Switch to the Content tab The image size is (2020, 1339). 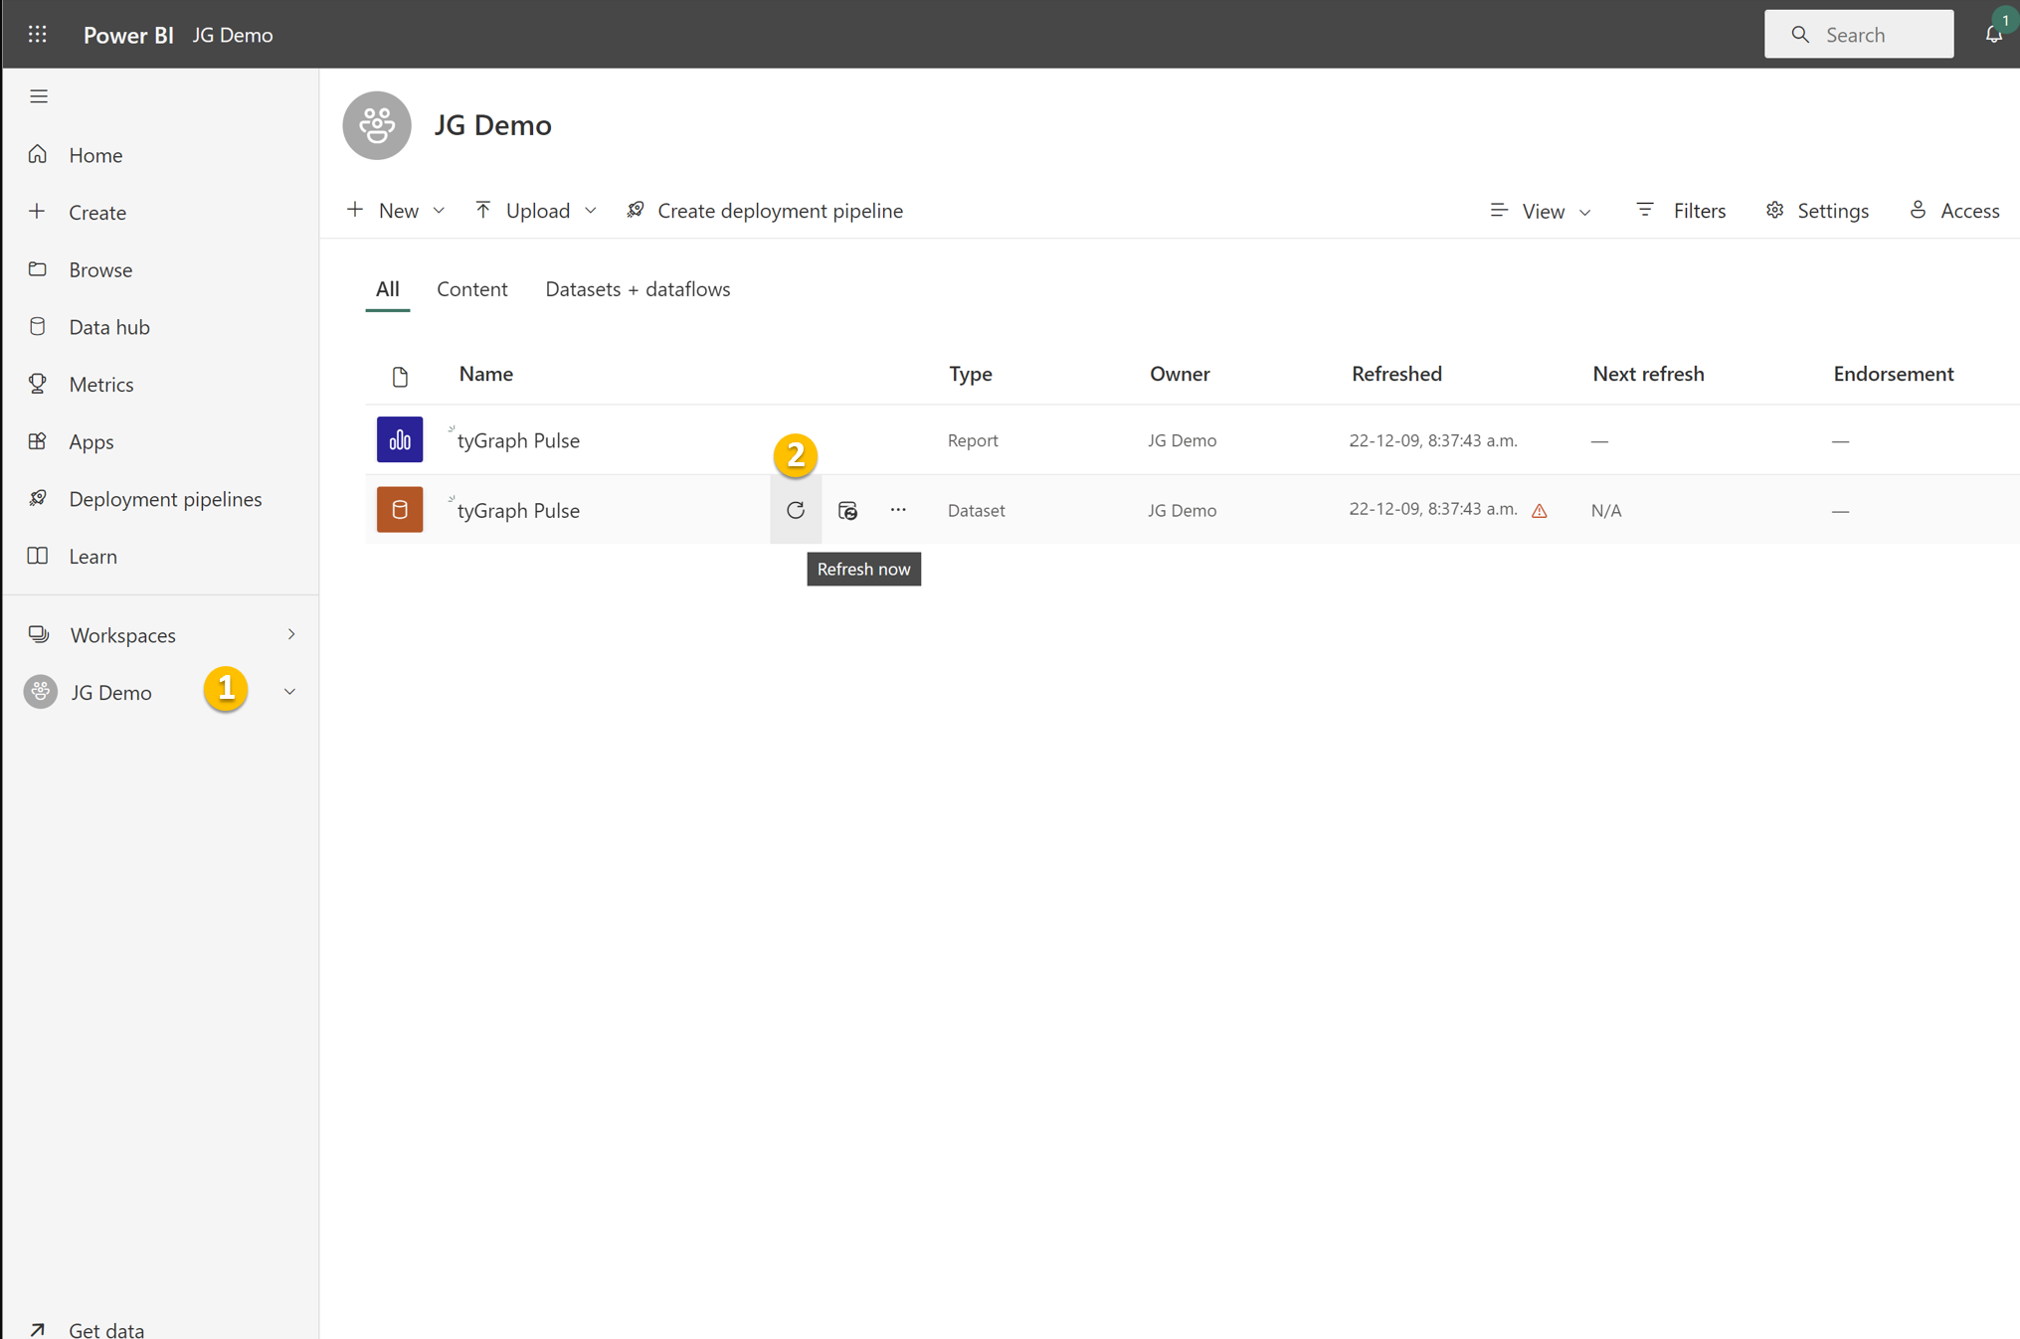471,289
